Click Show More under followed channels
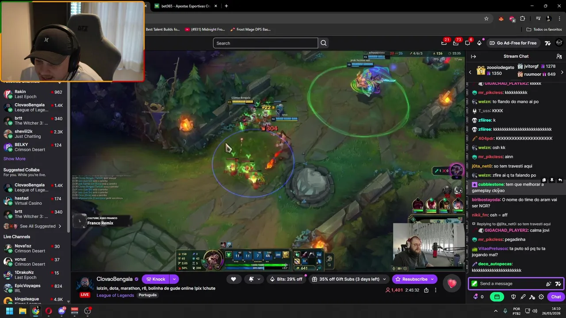The height and width of the screenshot is (318, 566). pyautogui.click(x=15, y=159)
